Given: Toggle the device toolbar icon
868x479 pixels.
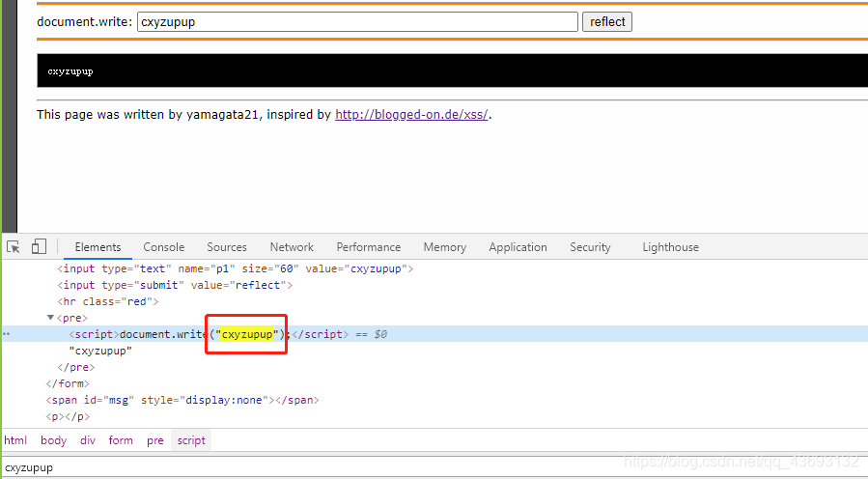Looking at the screenshot, I should (39, 246).
